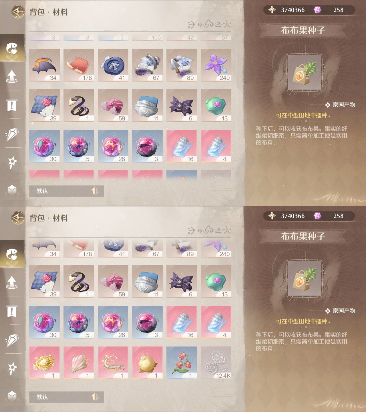This screenshot has height=412, width=366.
Task: Pick the blue button material showing 41
Action: tap(113, 65)
